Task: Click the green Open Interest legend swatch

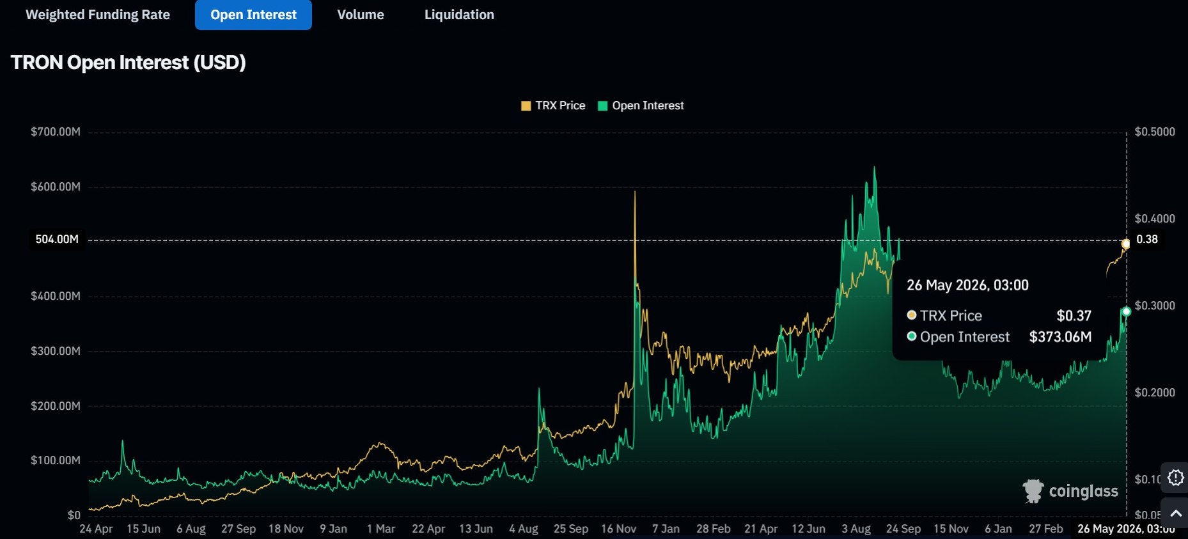Action: [x=602, y=106]
